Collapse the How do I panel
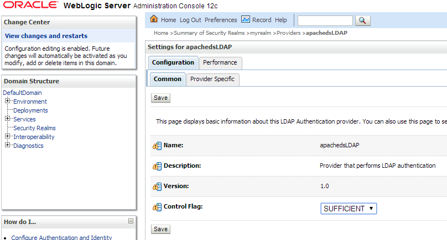This screenshot has width=447, height=240. [131, 221]
